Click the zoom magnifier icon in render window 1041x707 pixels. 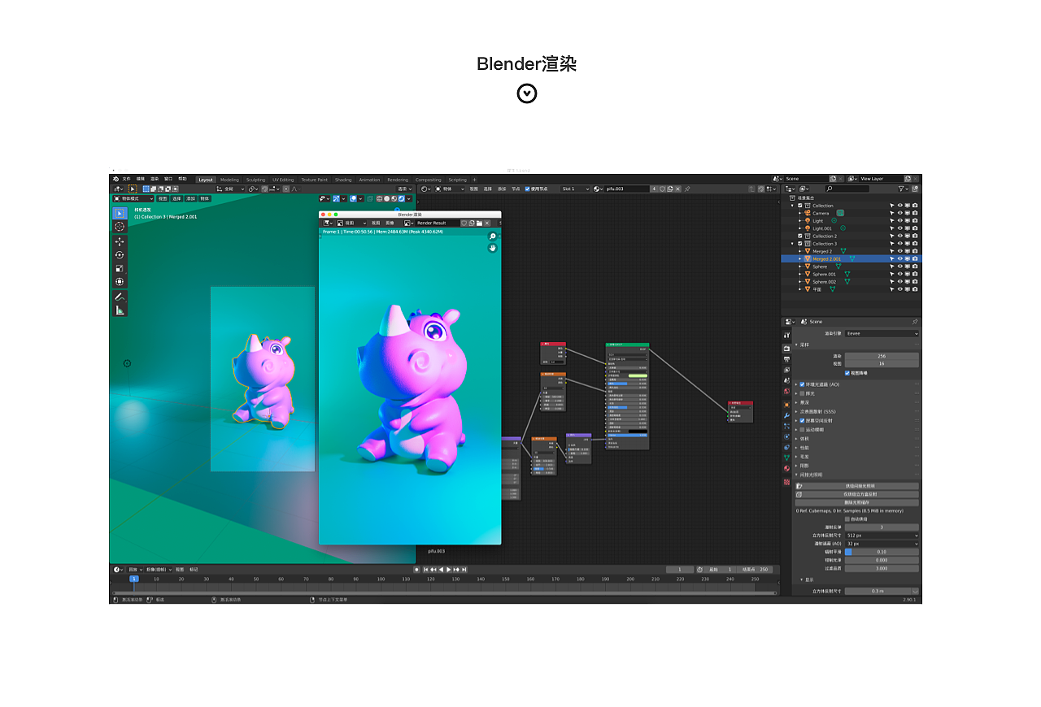[492, 236]
